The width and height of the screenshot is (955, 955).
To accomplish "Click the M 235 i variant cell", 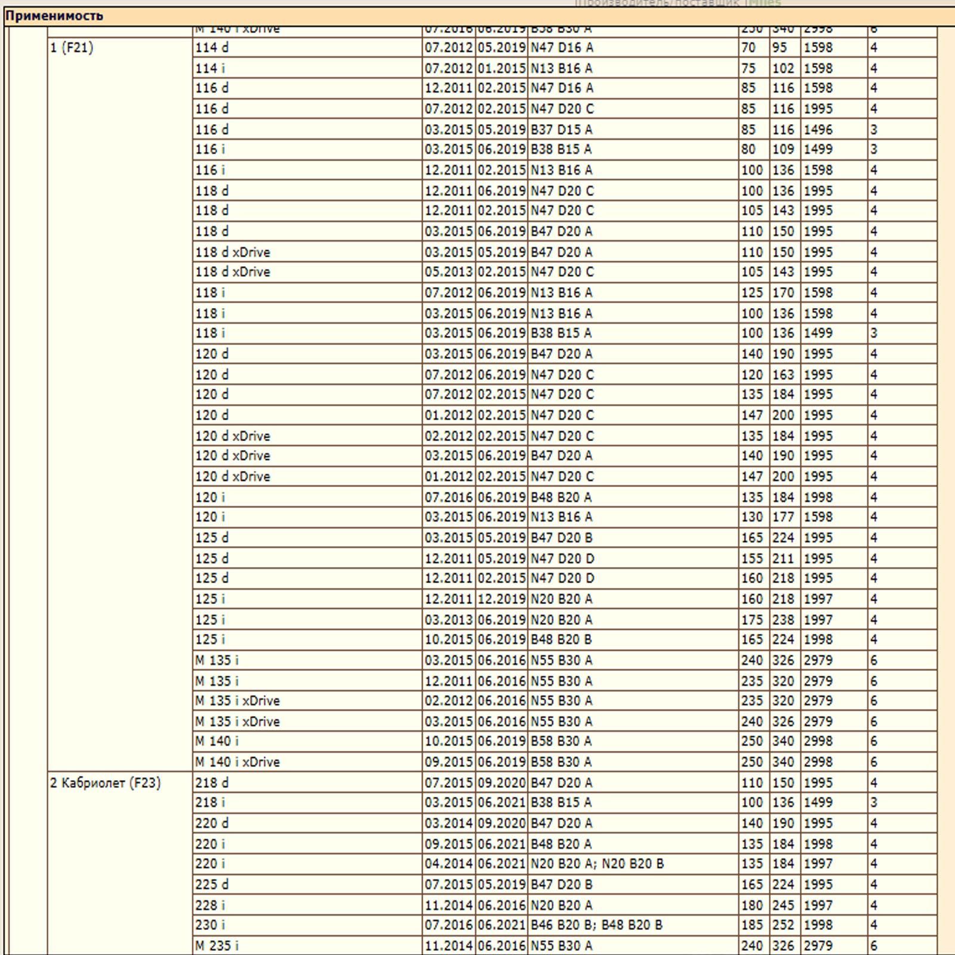I will [x=217, y=945].
